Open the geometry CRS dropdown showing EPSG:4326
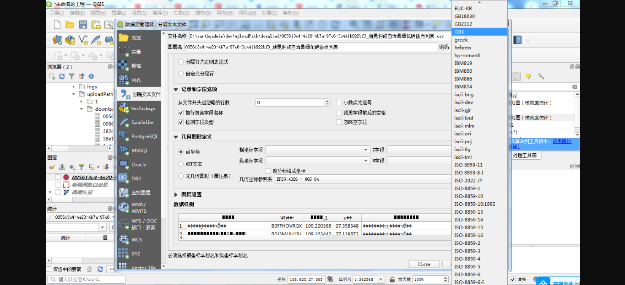625x285 pixels. pyautogui.click(x=363, y=179)
